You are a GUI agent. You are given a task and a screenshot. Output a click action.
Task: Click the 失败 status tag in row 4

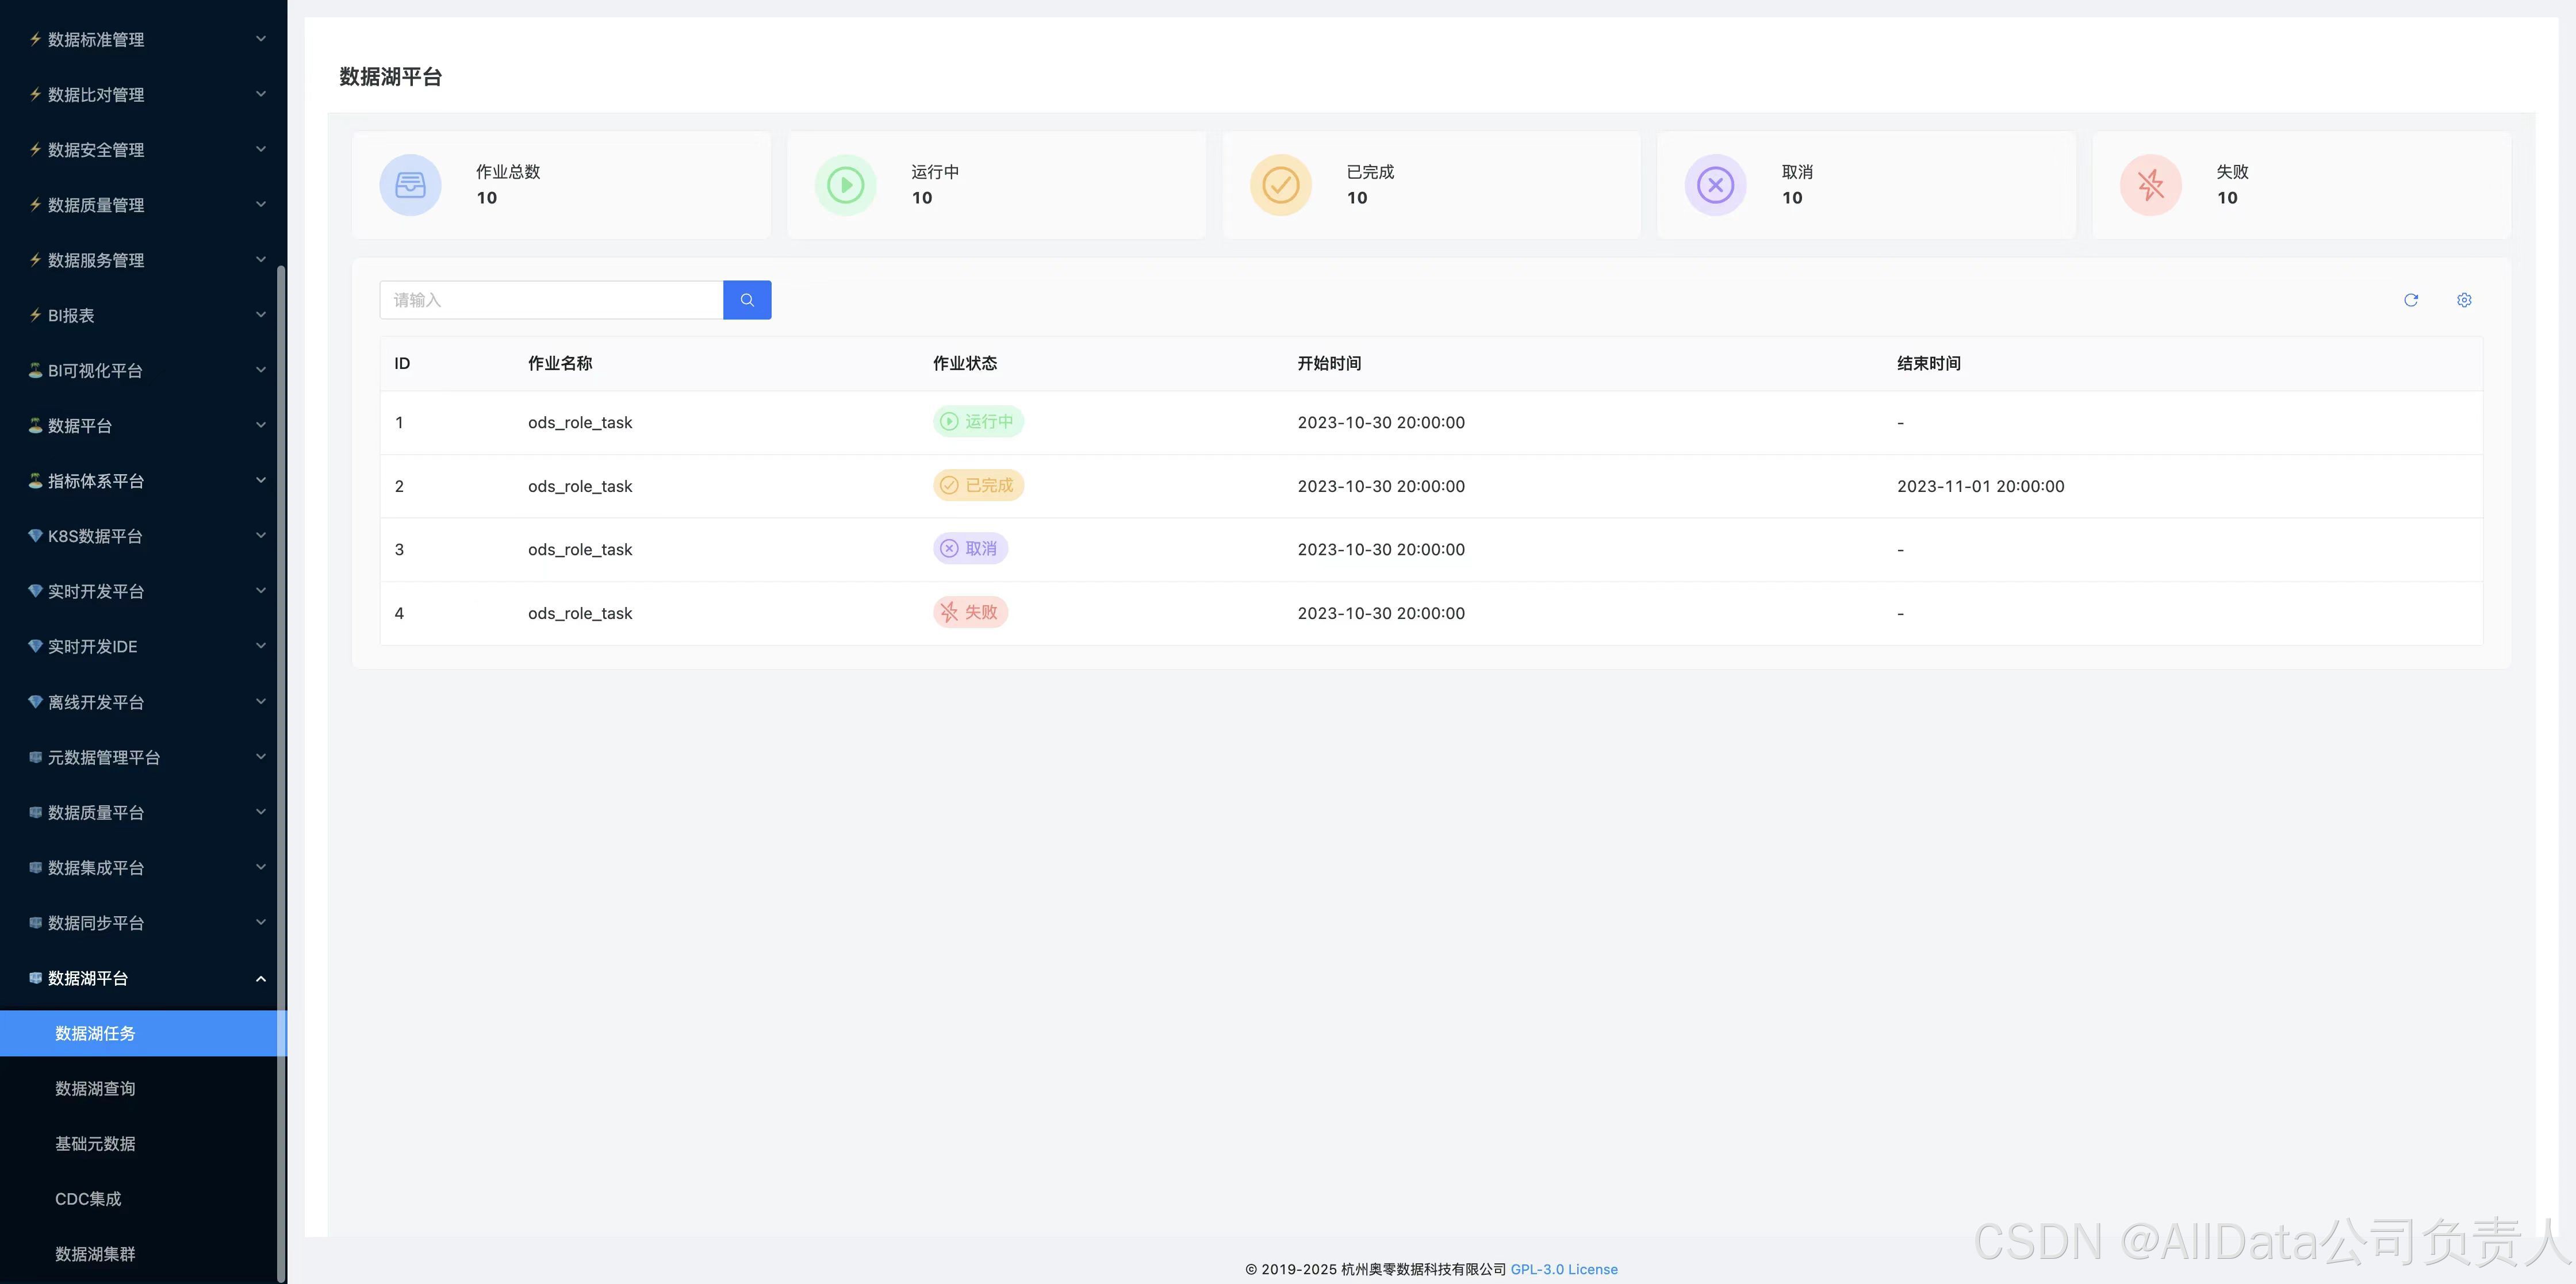969,612
